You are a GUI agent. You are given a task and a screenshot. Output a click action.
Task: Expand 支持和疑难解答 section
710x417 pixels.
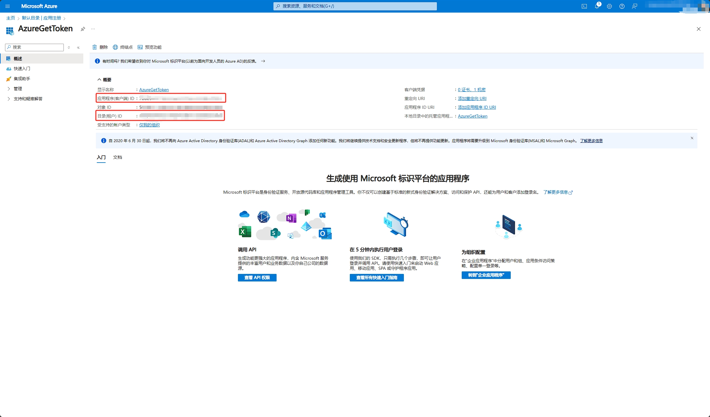[x=28, y=99]
